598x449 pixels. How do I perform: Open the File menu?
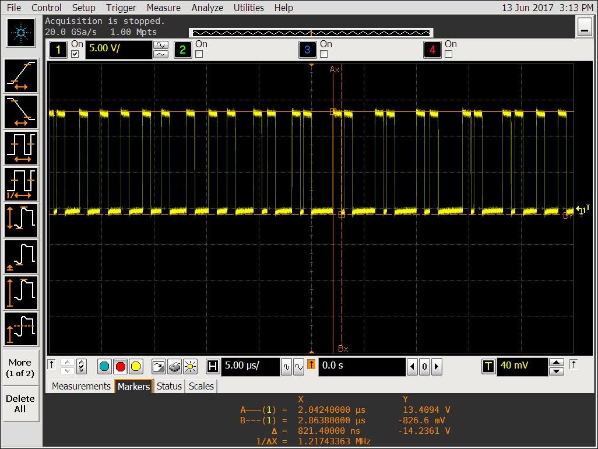(x=14, y=8)
